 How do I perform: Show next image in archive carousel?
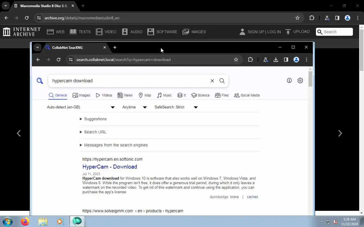point(340,133)
